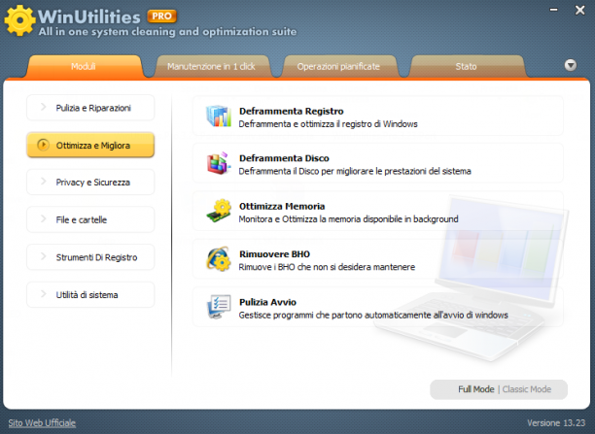The width and height of the screenshot is (595, 434).
Task: Select the Pulizia e Riparazioni category
Action: coord(90,108)
